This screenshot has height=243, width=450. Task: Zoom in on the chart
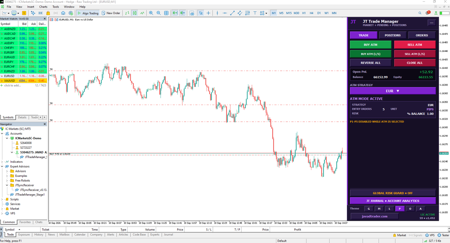pos(151,13)
